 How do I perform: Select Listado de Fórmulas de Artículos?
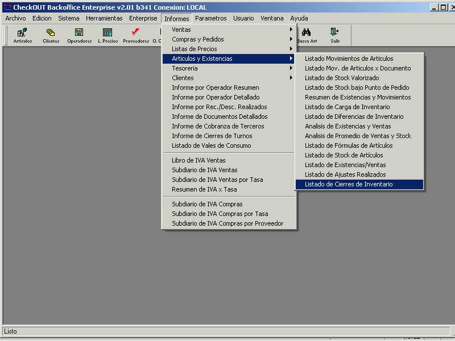pyautogui.click(x=359, y=145)
